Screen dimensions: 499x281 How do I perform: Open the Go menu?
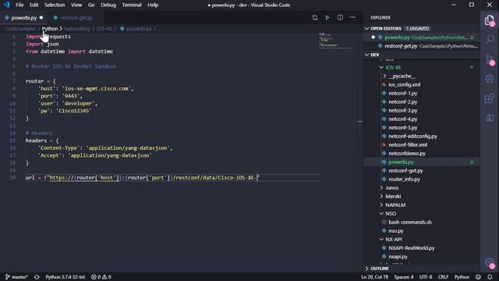(91, 5)
